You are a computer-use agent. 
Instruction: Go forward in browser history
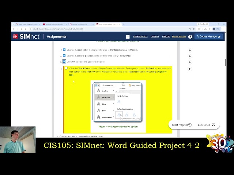click(18, 29)
